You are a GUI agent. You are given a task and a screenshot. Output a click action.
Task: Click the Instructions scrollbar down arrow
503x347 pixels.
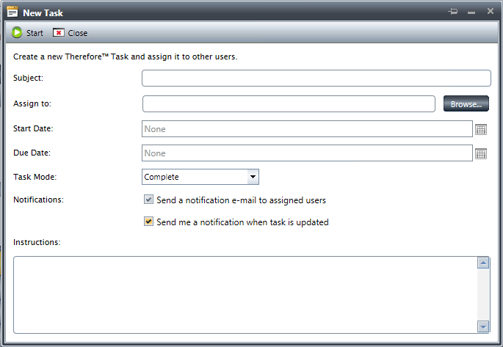click(x=483, y=326)
